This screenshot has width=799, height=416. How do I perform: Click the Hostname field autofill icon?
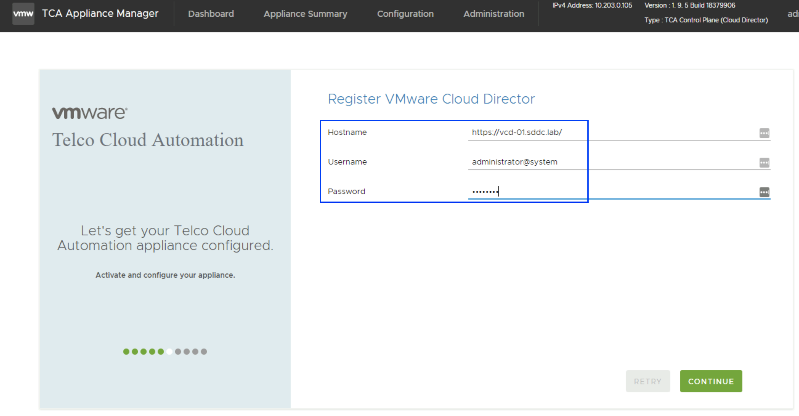pyautogui.click(x=764, y=133)
